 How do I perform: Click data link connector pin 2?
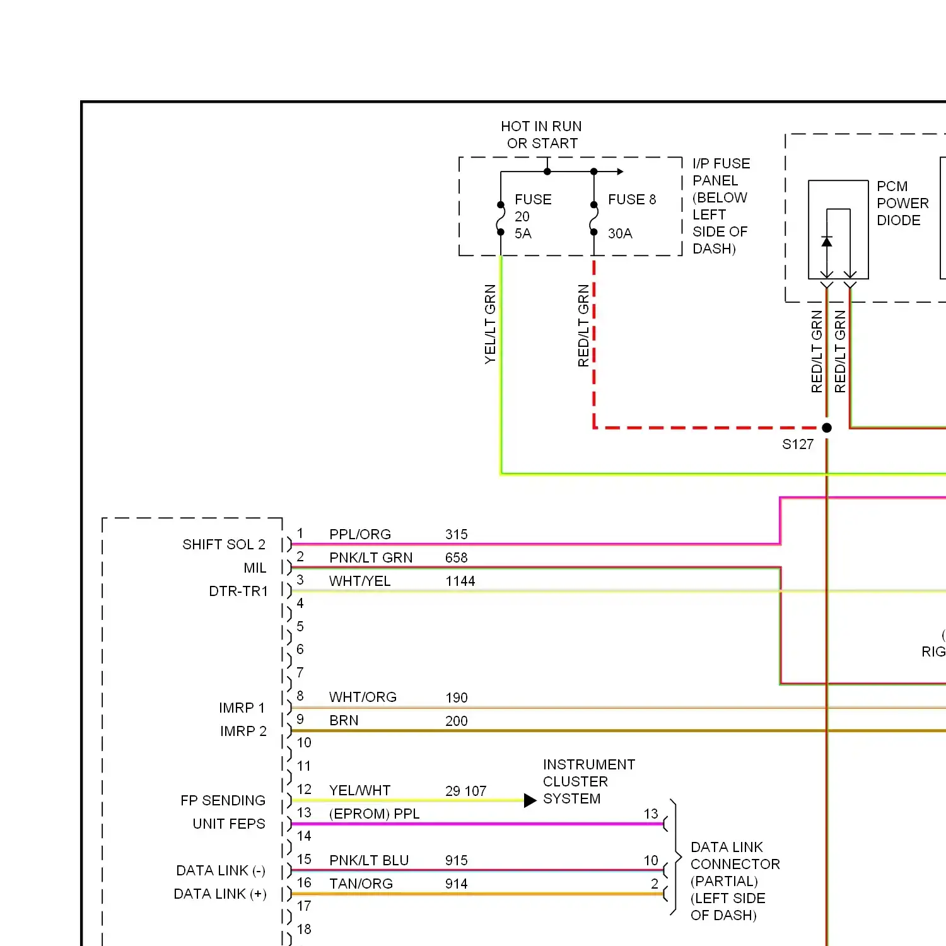tap(655, 884)
